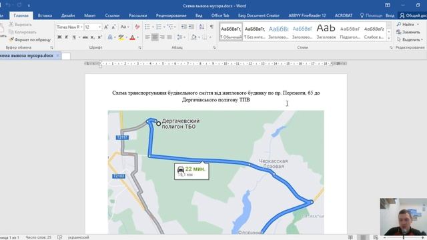
Task: Align text to the right
Action: click(x=162, y=37)
